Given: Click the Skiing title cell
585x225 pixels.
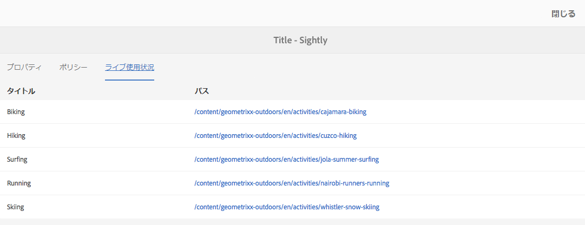Looking at the screenshot, I should click(16, 207).
